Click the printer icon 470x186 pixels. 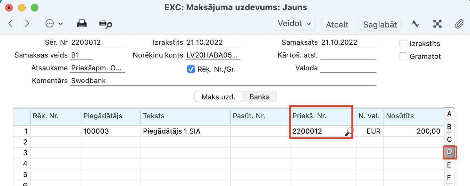pyautogui.click(x=81, y=24)
